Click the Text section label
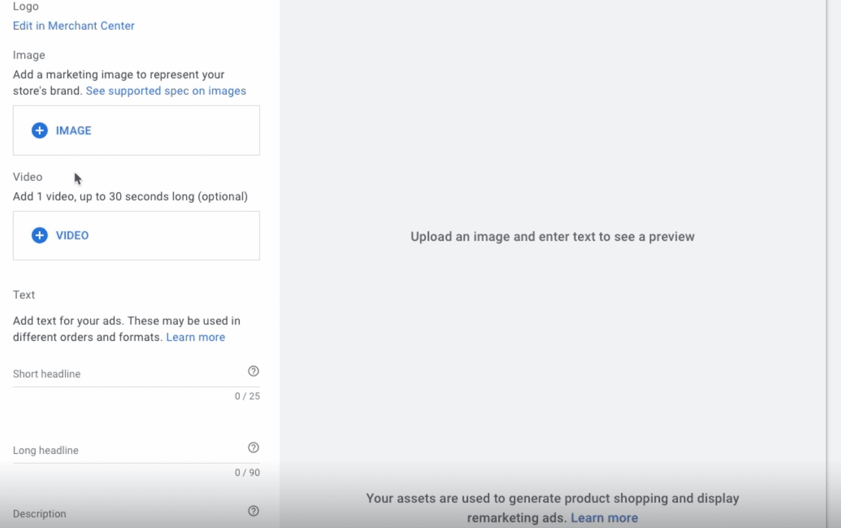The height and width of the screenshot is (528, 841). (x=24, y=295)
